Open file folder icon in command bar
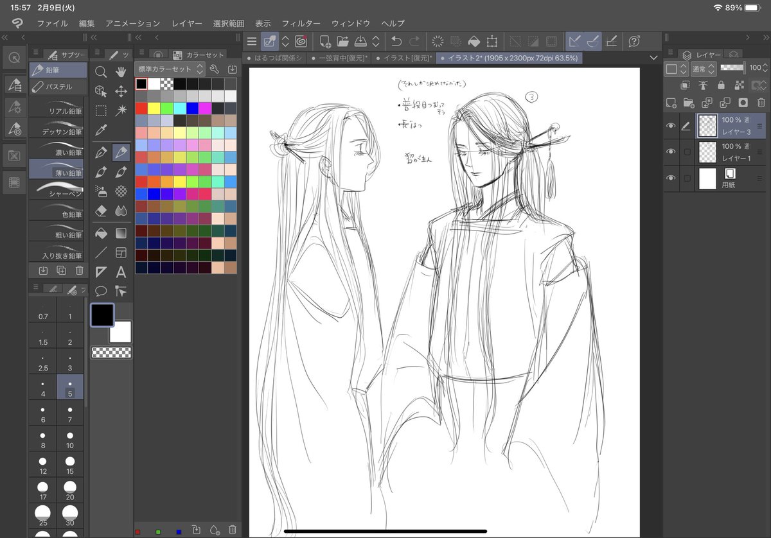This screenshot has width=771, height=538. pyautogui.click(x=342, y=41)
